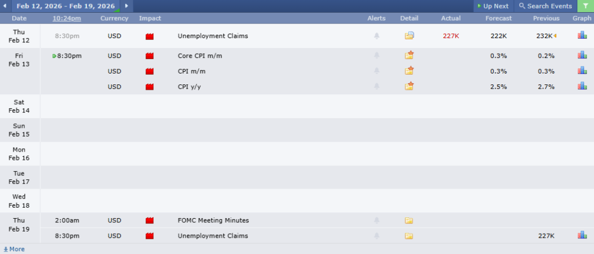Show the Core CPI m/m graph
Image resolution: width=594 pixels, height=254 pixels.
[582, 56]
